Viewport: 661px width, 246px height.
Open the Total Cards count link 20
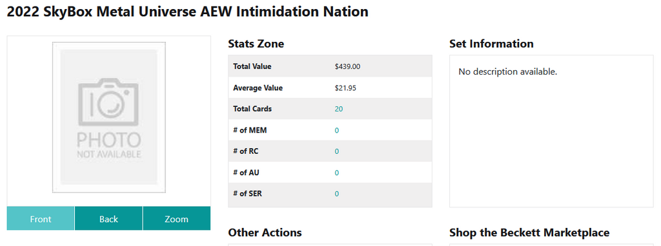click(339, 109)
